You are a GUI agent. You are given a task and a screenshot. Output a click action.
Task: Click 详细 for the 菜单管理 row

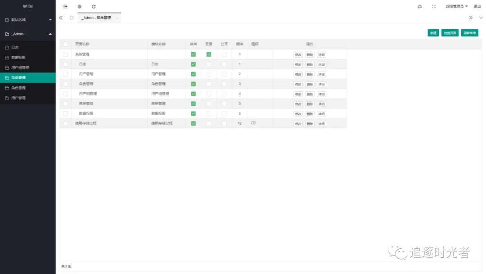[321, 104]
